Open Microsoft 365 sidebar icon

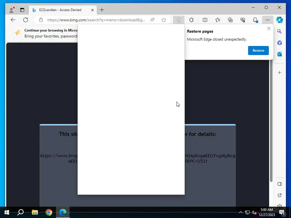click(x=280, y=43)
